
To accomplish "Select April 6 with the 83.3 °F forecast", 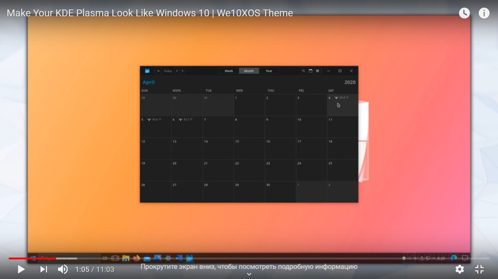I will click(187, 127).
